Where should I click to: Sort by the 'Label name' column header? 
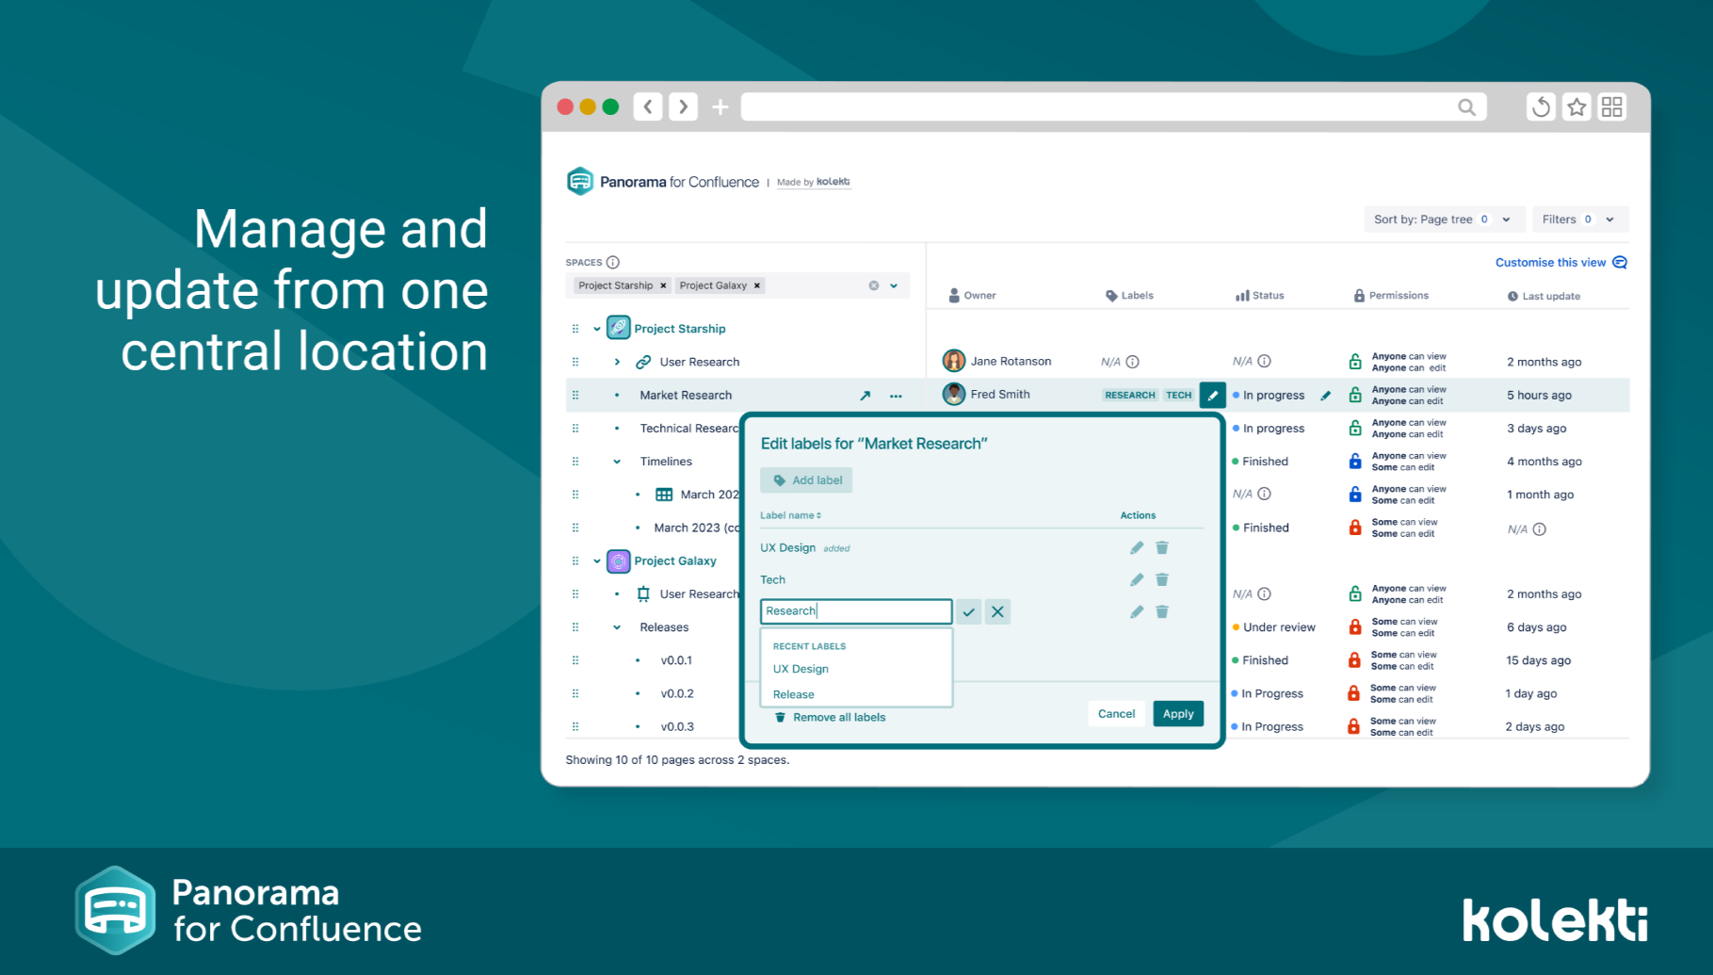(791, 515)
